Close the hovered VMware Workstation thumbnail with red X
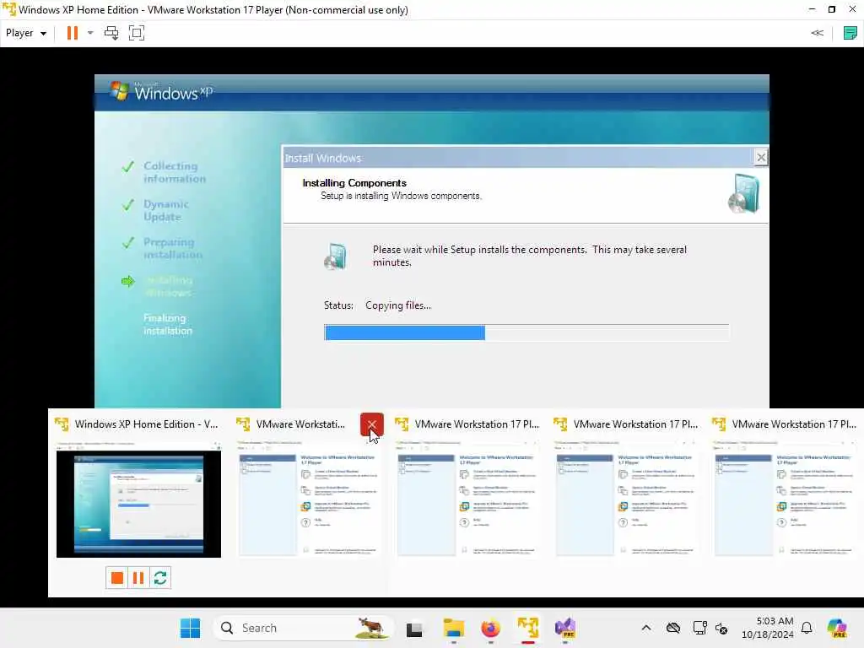This screenshot has width=864, height=648. pyautogui.click(x=372, y=424)
